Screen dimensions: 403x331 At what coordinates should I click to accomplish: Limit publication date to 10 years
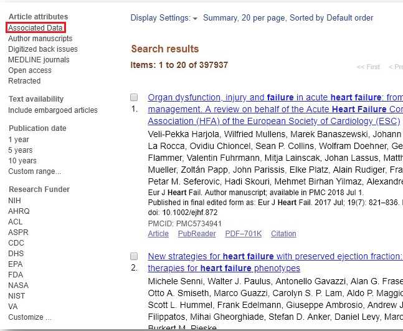click(22, 160)
